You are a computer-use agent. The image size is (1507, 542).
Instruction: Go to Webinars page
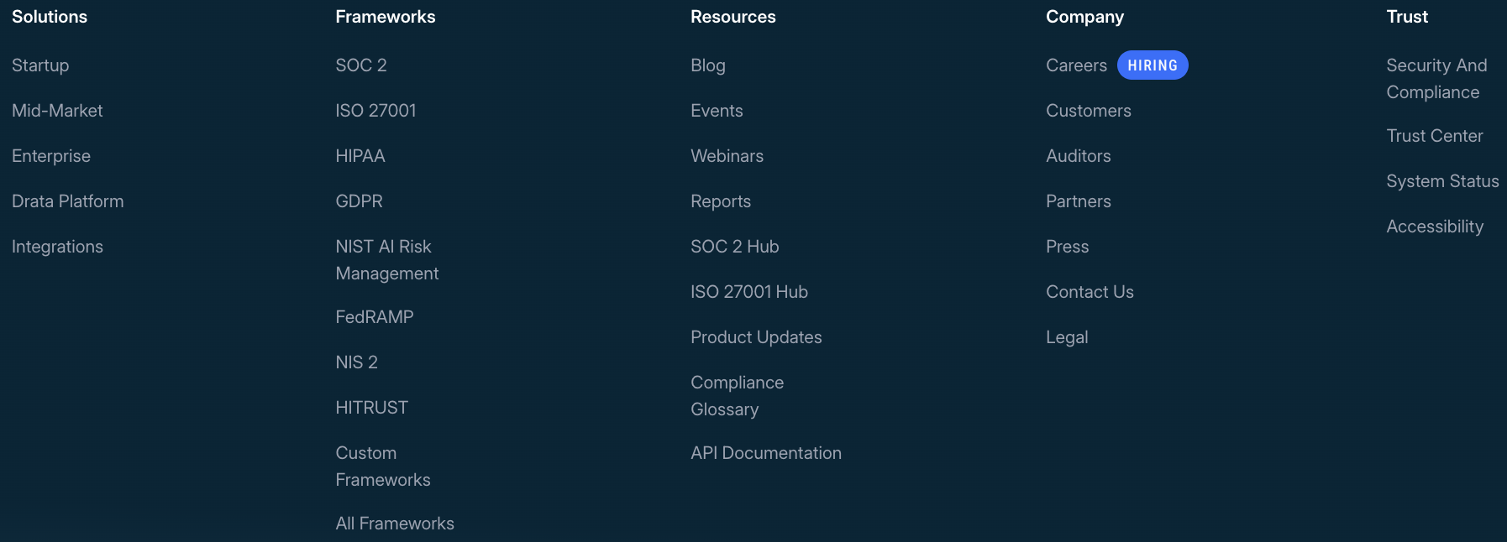pos(727,156)
